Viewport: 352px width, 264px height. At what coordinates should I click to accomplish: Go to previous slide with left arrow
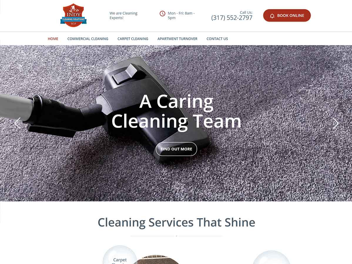(x=17, y=123)
